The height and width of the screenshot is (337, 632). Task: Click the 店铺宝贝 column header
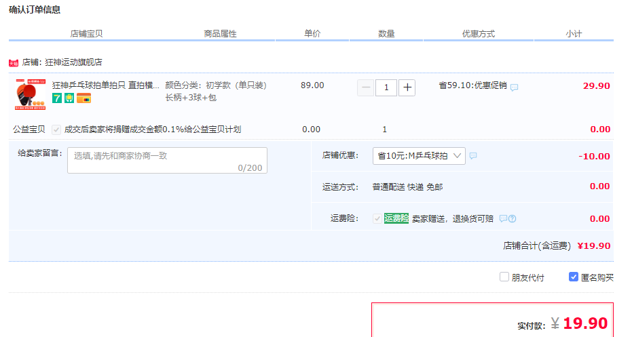[x=86, y=34]
